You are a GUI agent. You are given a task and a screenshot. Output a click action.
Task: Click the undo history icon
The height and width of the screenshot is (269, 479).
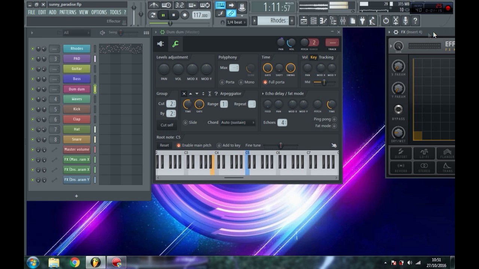(x=386, y=21)
